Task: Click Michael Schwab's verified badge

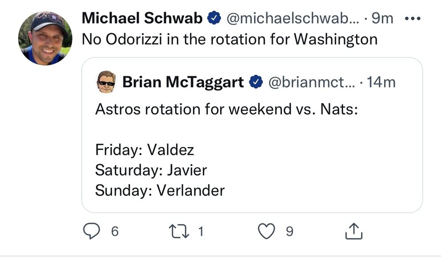Action: 215,19
